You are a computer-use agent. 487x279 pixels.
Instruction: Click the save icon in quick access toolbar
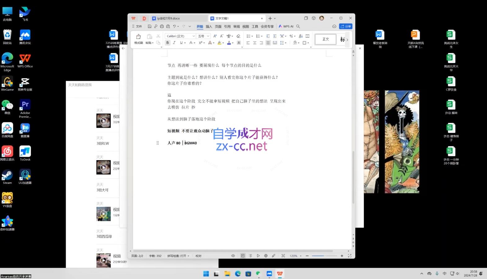click(x=149, y=27)
